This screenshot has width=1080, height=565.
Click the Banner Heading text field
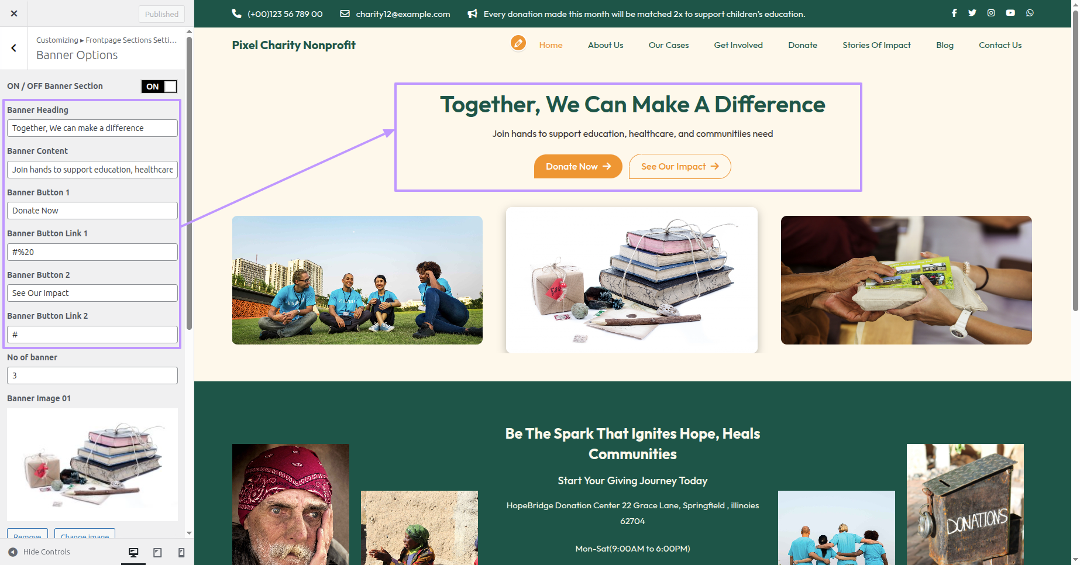(92, 128)
